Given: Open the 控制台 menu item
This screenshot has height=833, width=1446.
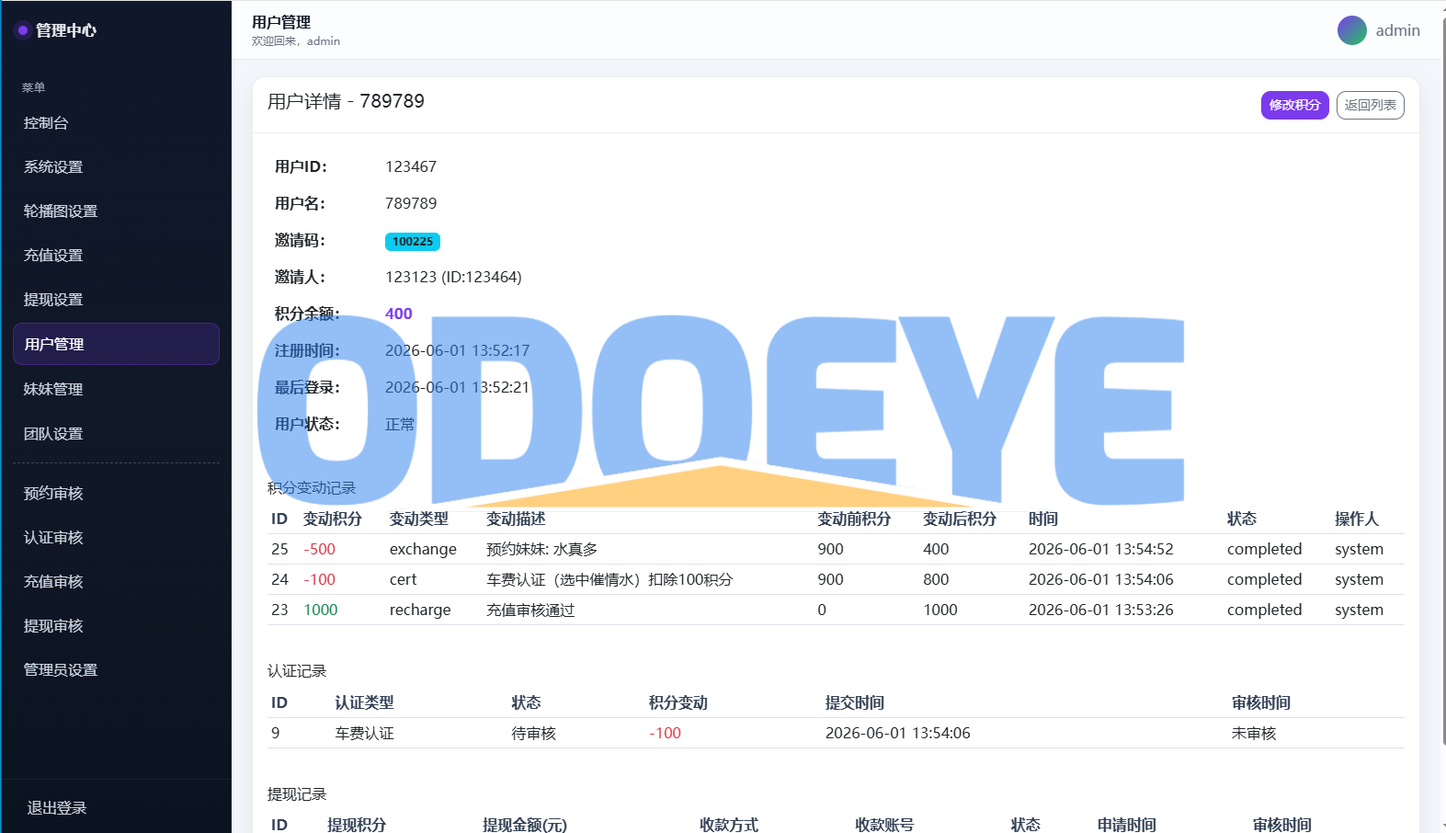Looking at the screenshot, I should pos(116,123).
